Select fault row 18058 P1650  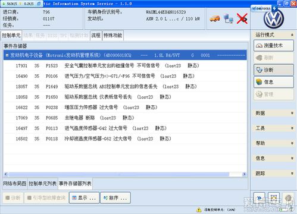(x=125, y=97)
